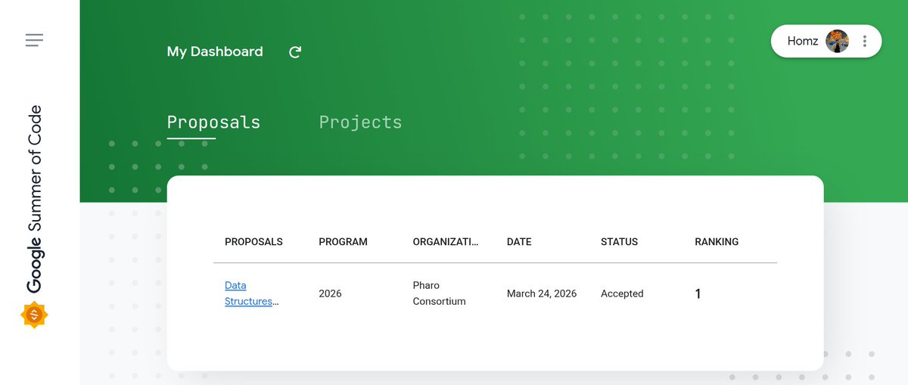Click the Pharo Consortium organization cell
This screenshot has height=385, width=908.
(440, 293)
